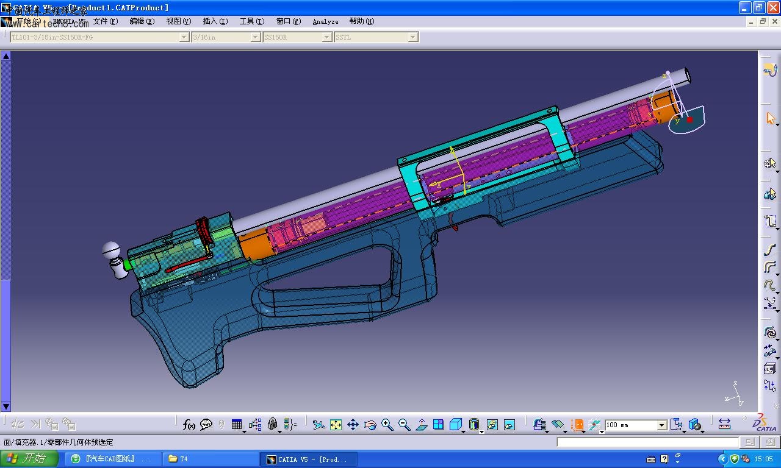Open the 插入(I) menu
Image resolution: width=781 pixels, height=468 pixels.
215,21
